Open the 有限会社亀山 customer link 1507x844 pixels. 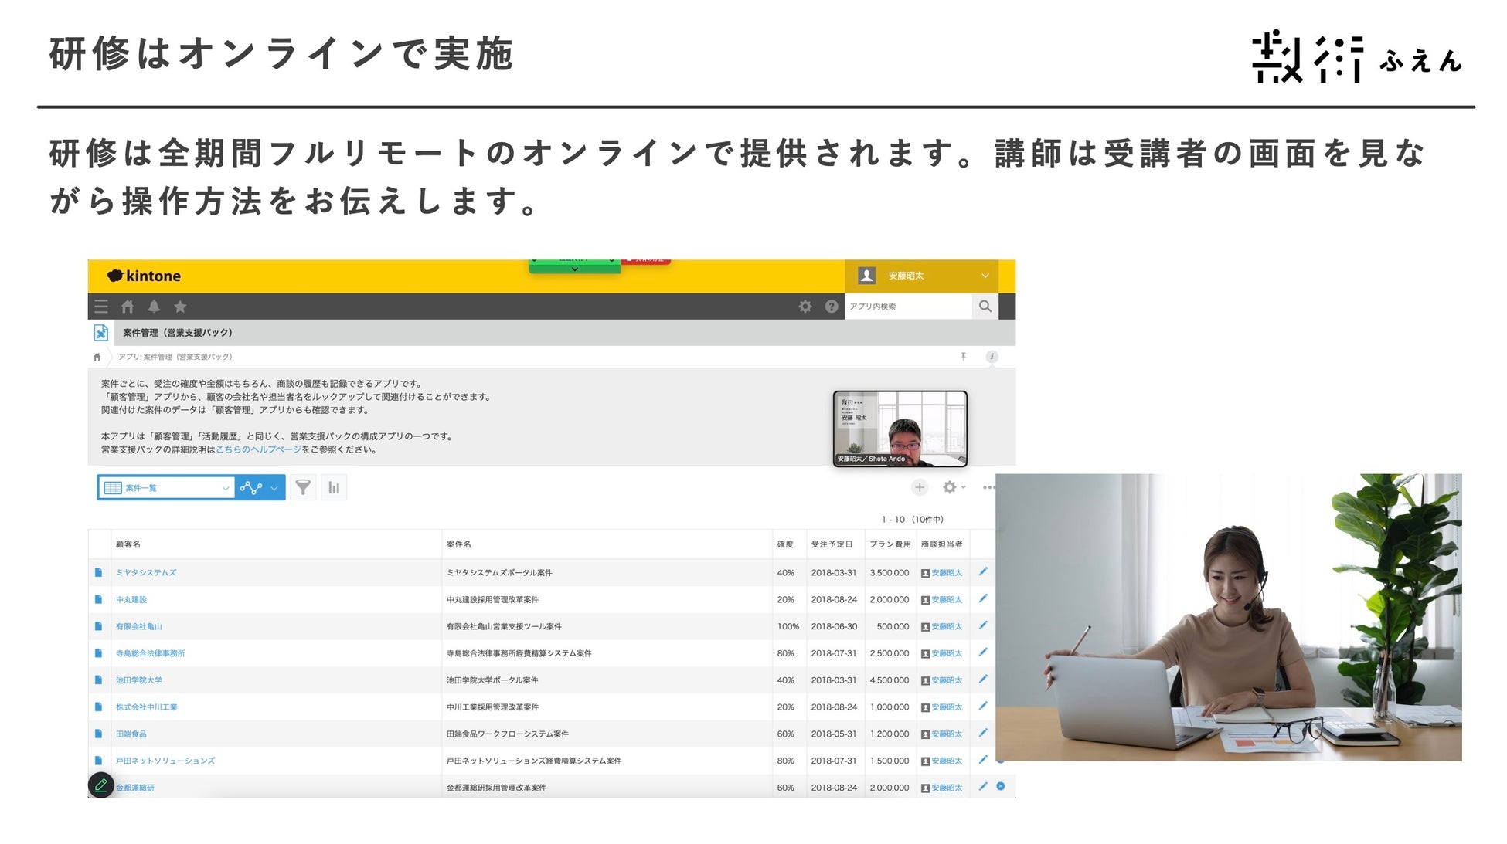139,626
